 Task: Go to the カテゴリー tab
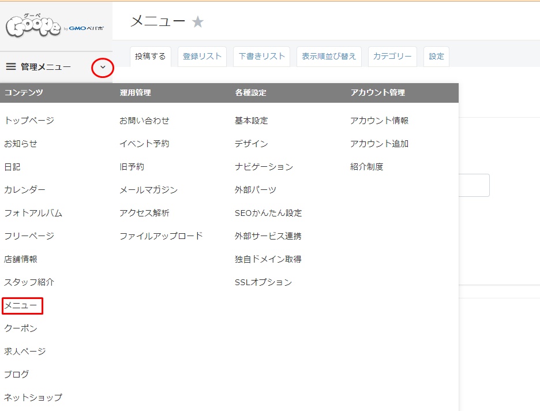coord(392,56)
